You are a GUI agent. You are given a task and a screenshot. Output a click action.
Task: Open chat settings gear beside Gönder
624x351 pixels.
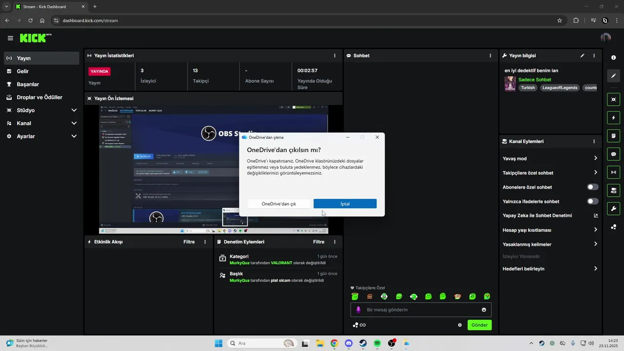(x=460, y=325)
